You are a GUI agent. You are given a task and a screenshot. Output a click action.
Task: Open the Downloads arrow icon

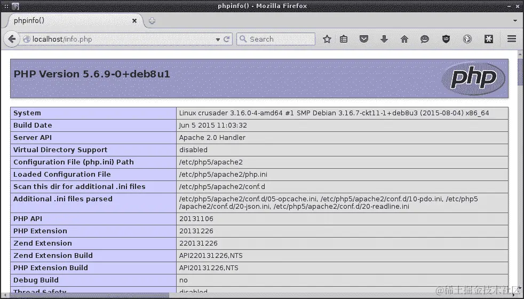tap(384, 39)
